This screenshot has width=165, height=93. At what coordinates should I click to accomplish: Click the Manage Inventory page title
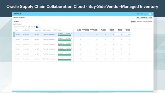click(x=19, y=18)
